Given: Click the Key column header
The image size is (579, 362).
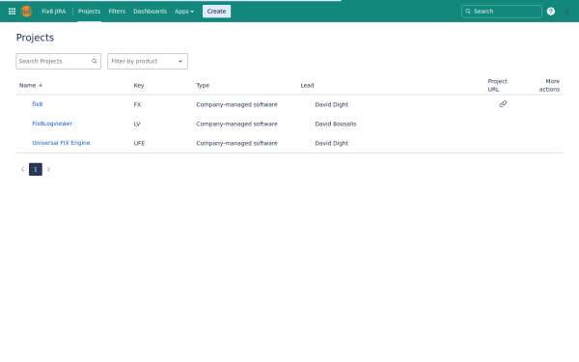Looking at the screenshot, I should [x=138, y=85].
